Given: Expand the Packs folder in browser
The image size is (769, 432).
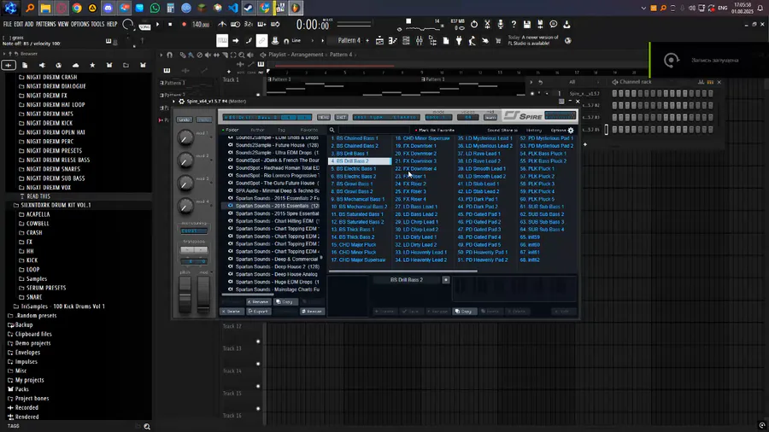Looking at the screenshot, I should click(x=21, y=389).
